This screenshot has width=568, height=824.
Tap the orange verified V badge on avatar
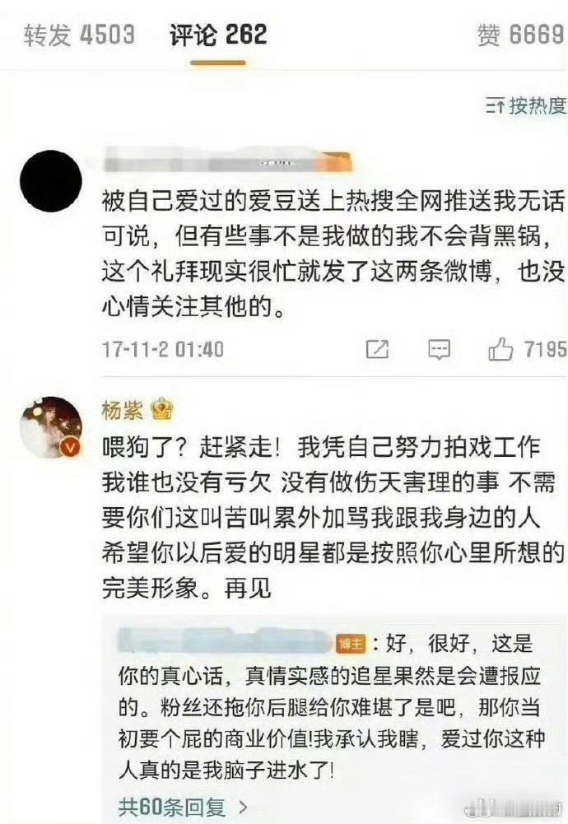(x=71, y=447)
